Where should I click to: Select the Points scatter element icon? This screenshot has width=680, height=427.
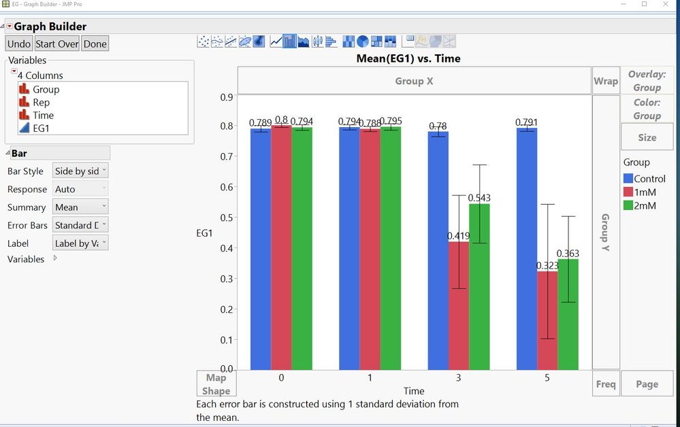click(203, 41)
